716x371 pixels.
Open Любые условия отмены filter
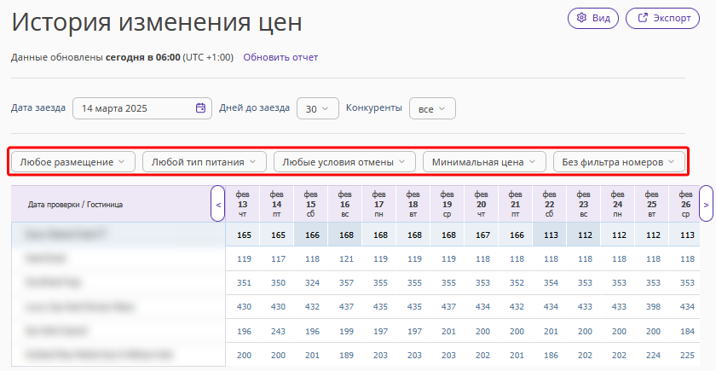tap(344, 162)
